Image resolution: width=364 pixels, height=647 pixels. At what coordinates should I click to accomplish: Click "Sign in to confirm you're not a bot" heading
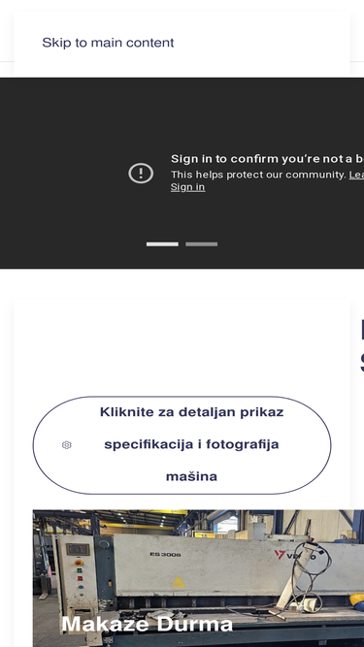[267, 159]
